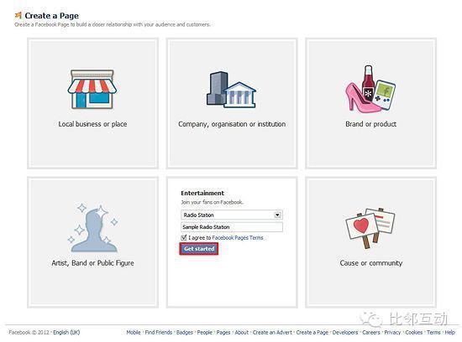Viewport: 462px width, 342px height.
Task: Open the Radio Station category dropdown
Action: tap(232, 215)
